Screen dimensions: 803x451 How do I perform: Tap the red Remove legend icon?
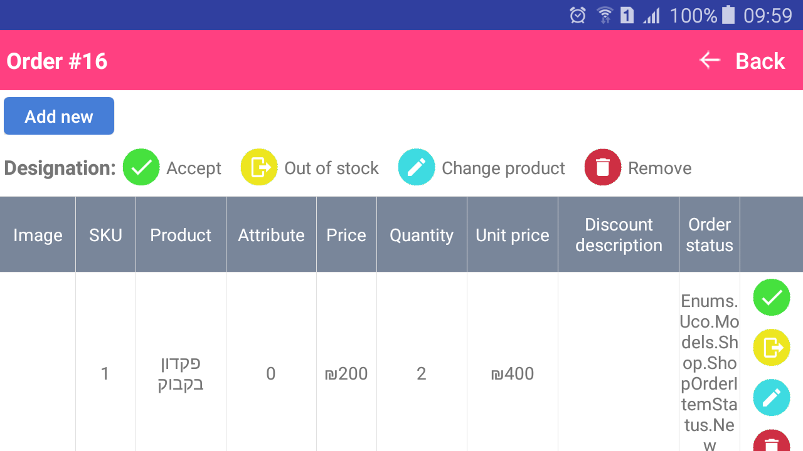pyautogui.click(x=603, y=167)
